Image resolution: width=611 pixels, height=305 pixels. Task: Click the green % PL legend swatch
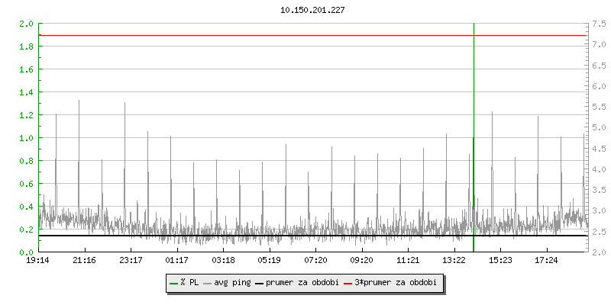[173, 282]
